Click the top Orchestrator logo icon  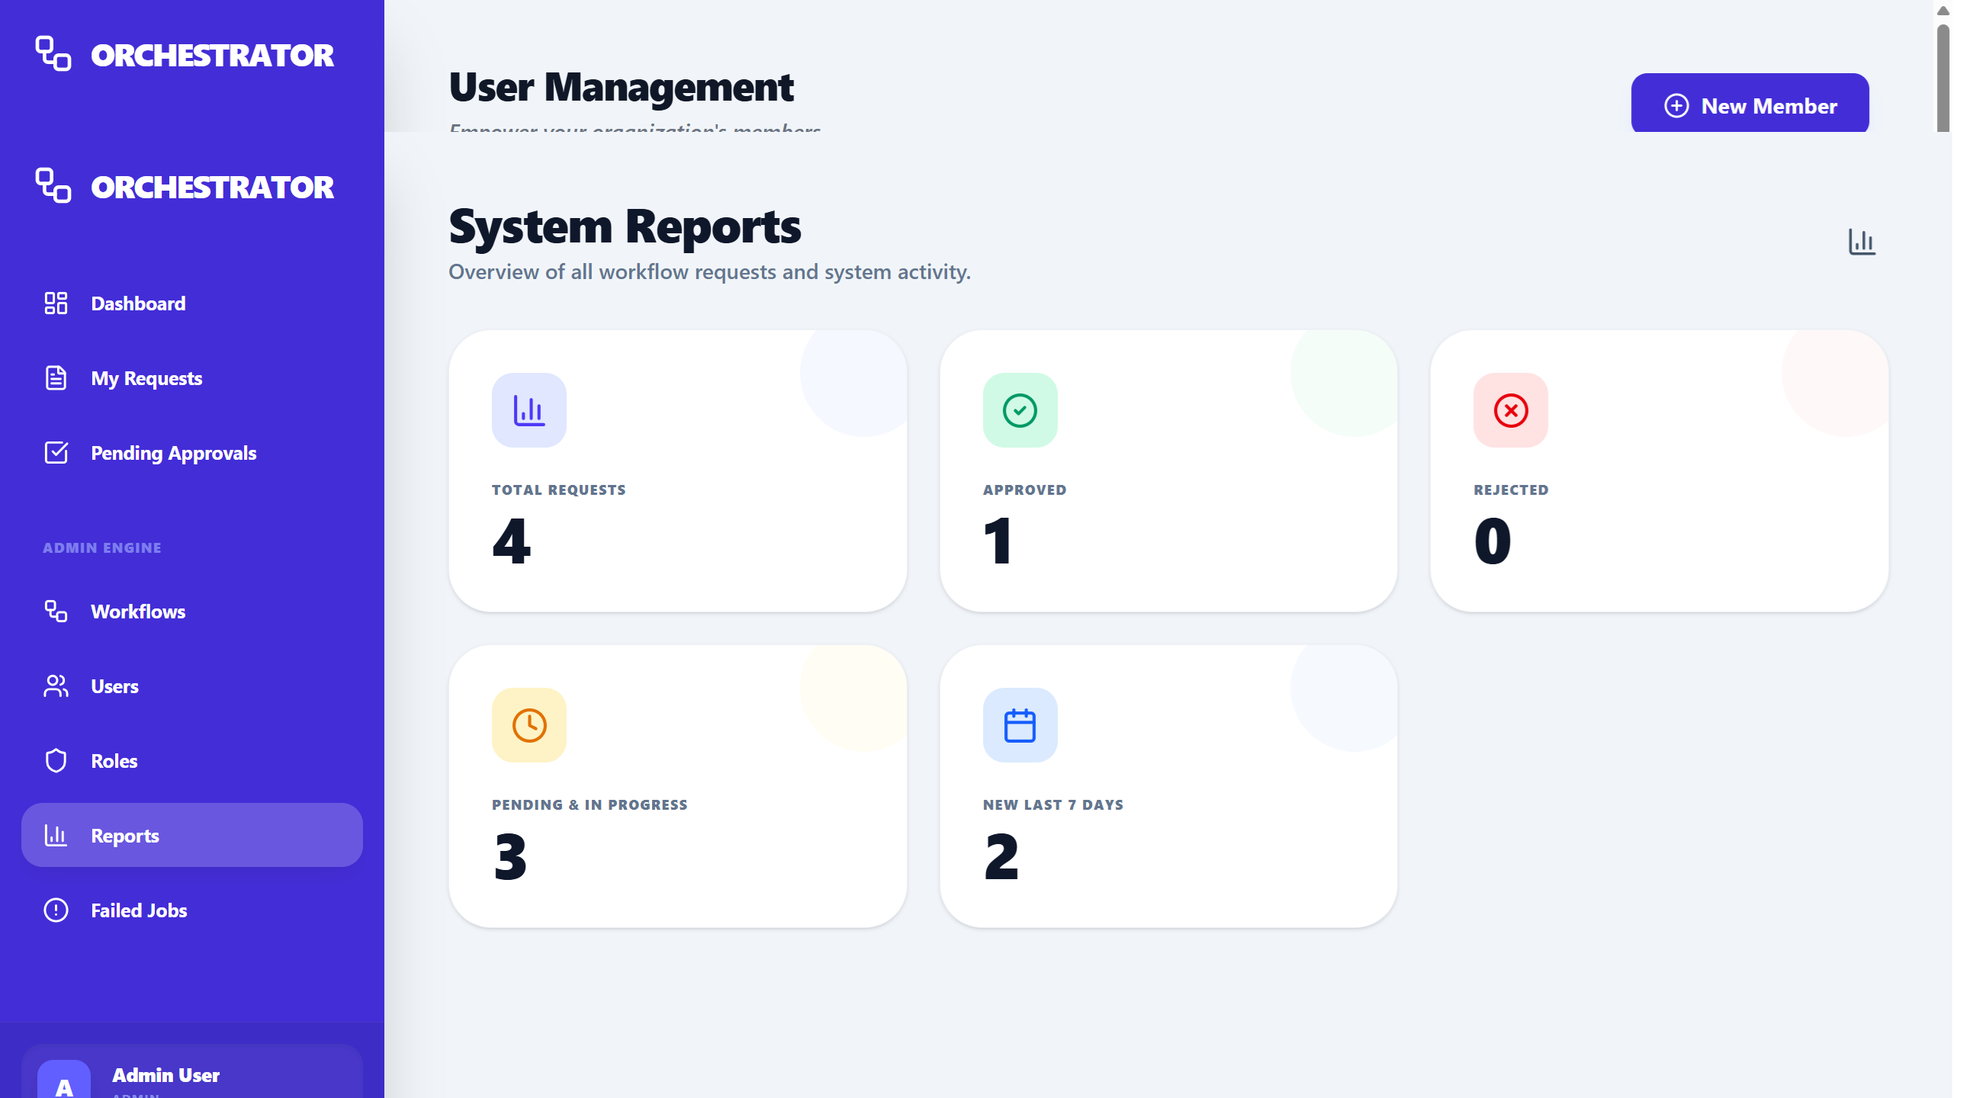click(53, 54)
